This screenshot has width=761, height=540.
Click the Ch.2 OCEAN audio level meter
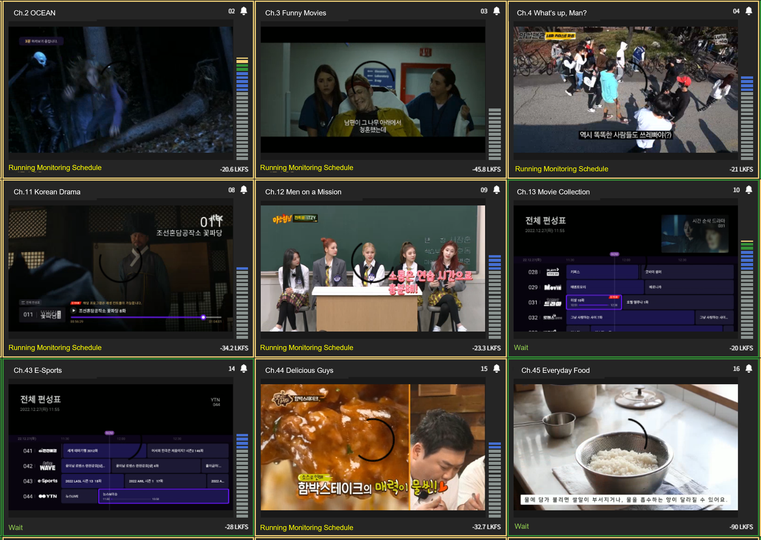click(x=242, y=109)
